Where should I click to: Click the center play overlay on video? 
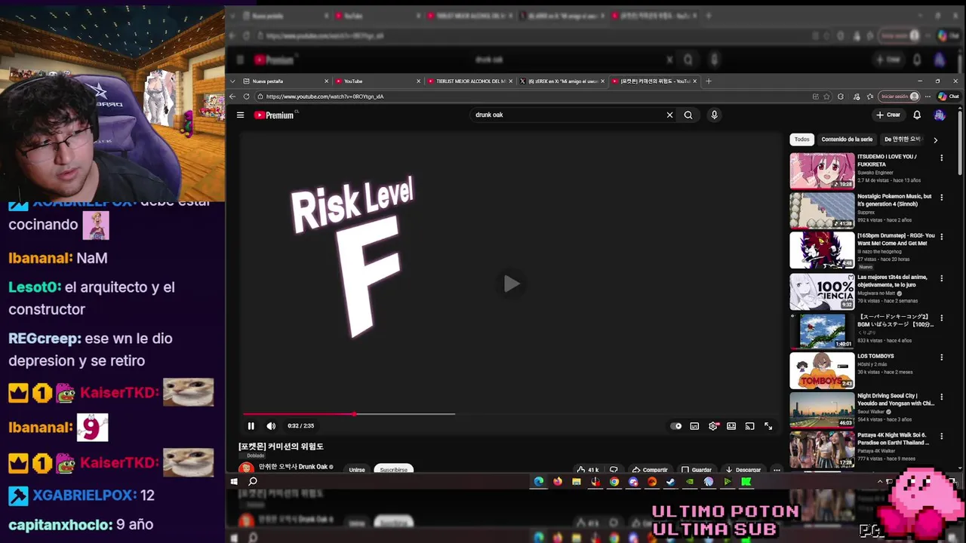click(512, 284)
